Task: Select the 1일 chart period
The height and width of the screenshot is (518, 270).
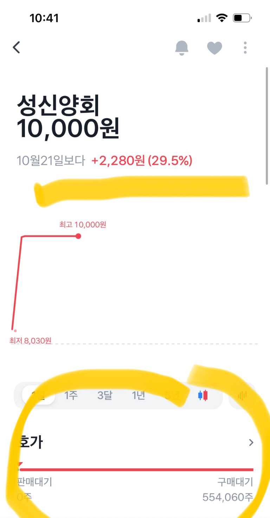Action: click(x=39, y=396)
